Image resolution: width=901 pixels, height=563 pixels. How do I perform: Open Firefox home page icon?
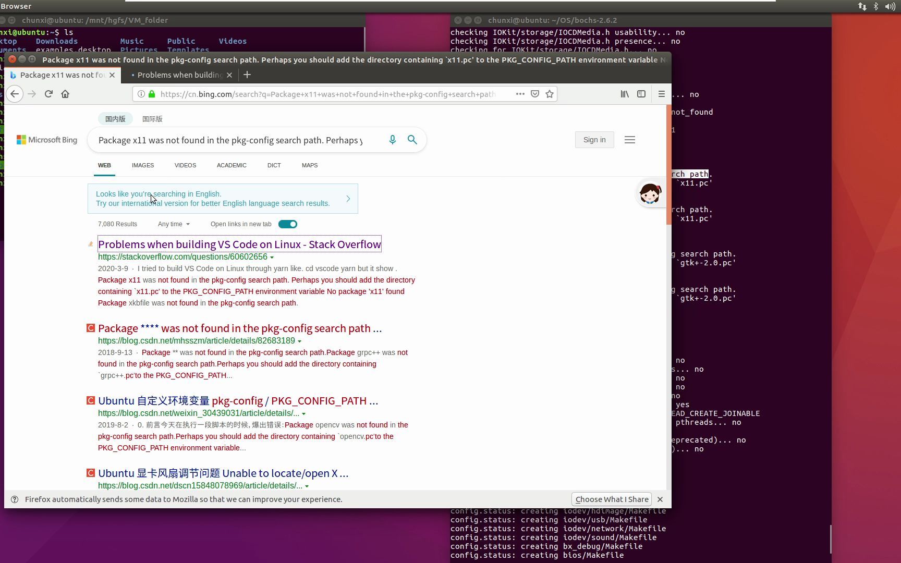(65, 94)
